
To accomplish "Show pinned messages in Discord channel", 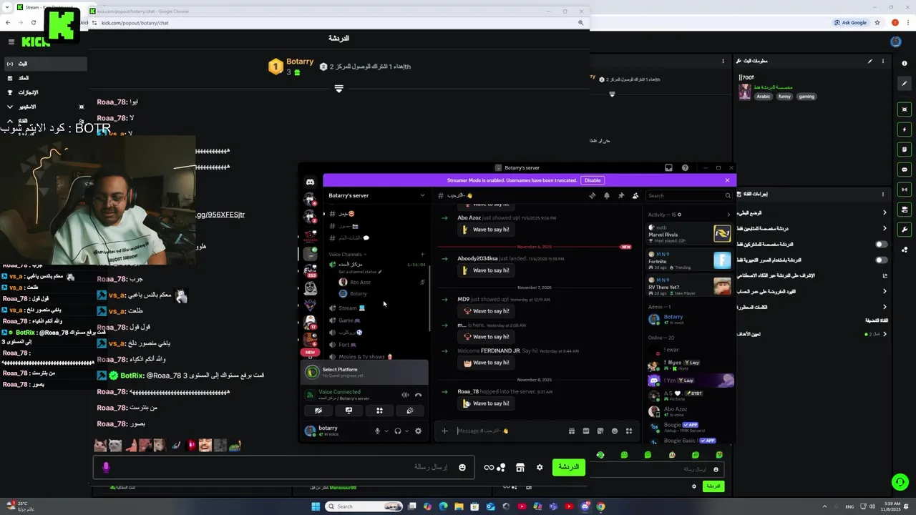I will pos(621,195).
